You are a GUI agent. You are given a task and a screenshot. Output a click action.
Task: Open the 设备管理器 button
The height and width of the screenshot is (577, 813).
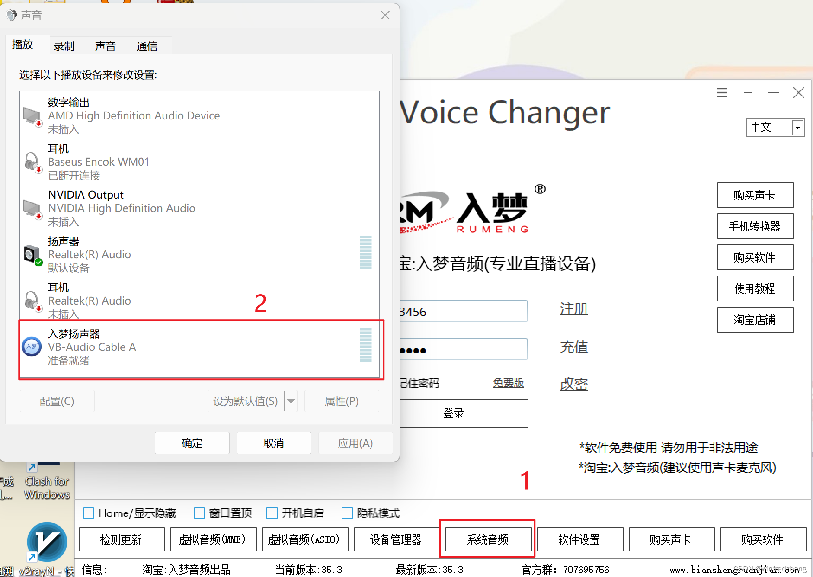coord(396,539)
